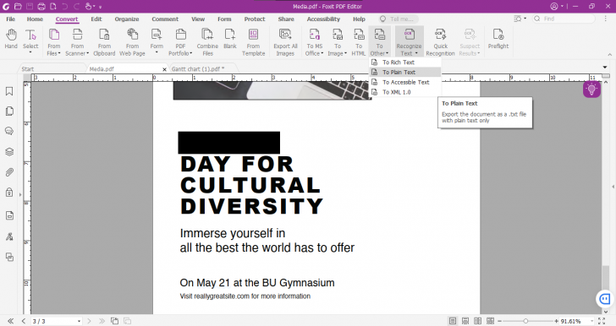Image resolution: width=616 pixels, height=326 pixels.
Task: Open the user account icon
Action: coord(554,6)
